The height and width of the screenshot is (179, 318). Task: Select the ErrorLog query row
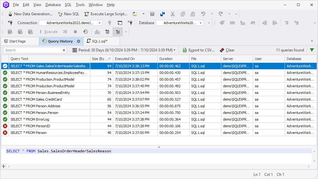pos(159,119)
